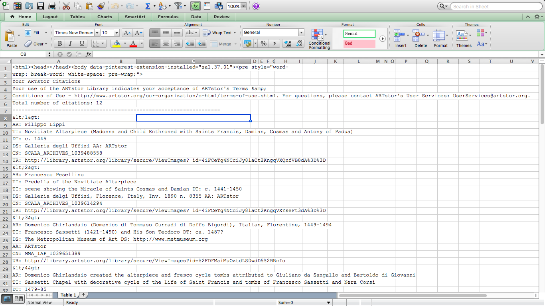The width and height of the screenshot is (545, 306).
Task: Switch to the Tables ribbon tab
Action: (x=77, y=17)
